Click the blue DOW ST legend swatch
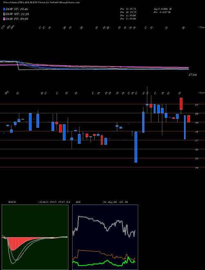Image resolution: width=205 pixels, height=270 pixels. [x=5, y=9]
